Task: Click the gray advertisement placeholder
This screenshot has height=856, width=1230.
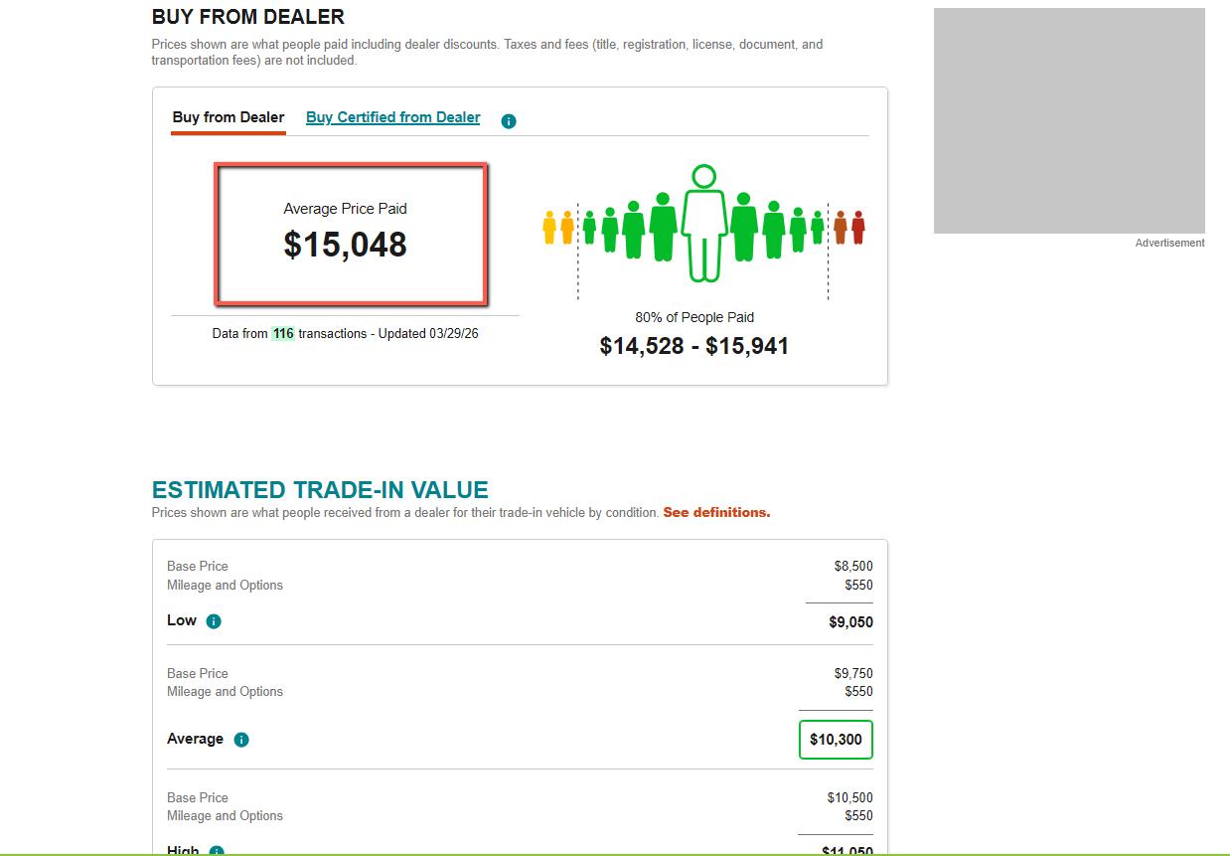Action: tap(1069, 121)
